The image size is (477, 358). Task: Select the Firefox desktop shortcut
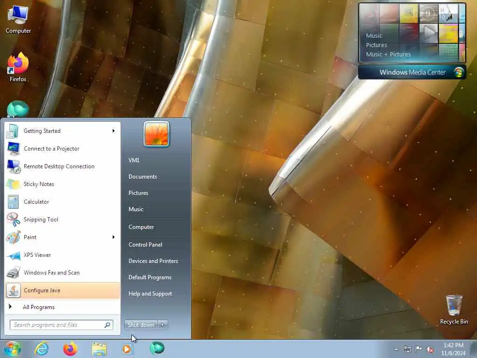point(18,67)
